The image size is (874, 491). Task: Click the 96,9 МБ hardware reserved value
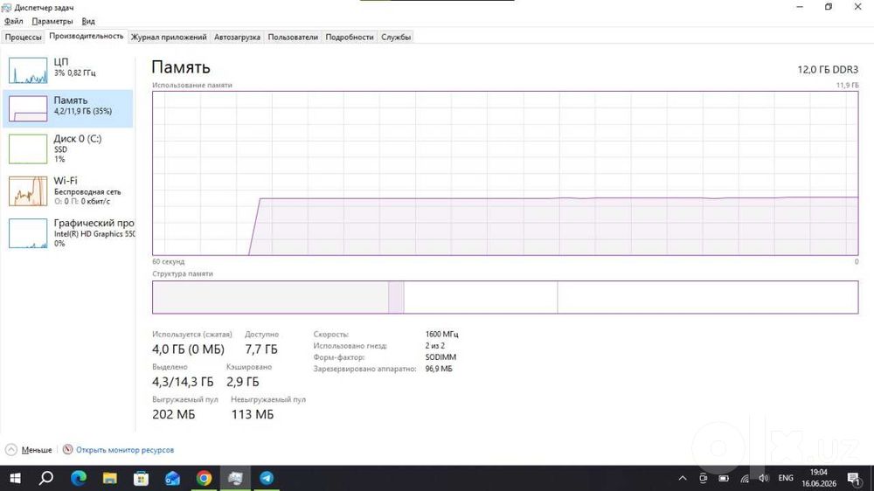439,369
